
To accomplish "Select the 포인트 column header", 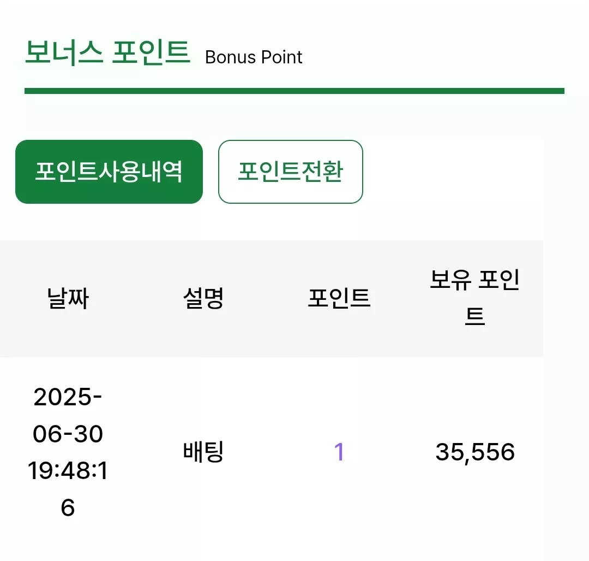I will [x=339, y=298].
